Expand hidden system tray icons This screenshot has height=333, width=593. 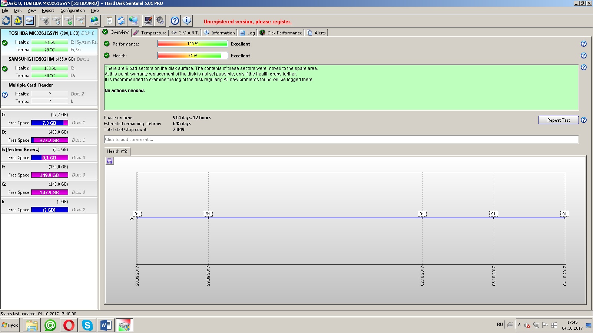[519, 325]
